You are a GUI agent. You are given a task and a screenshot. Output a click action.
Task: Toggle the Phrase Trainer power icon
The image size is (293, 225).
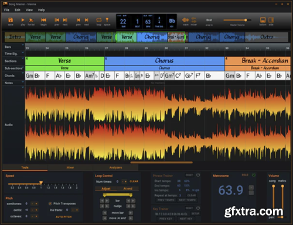198,175
